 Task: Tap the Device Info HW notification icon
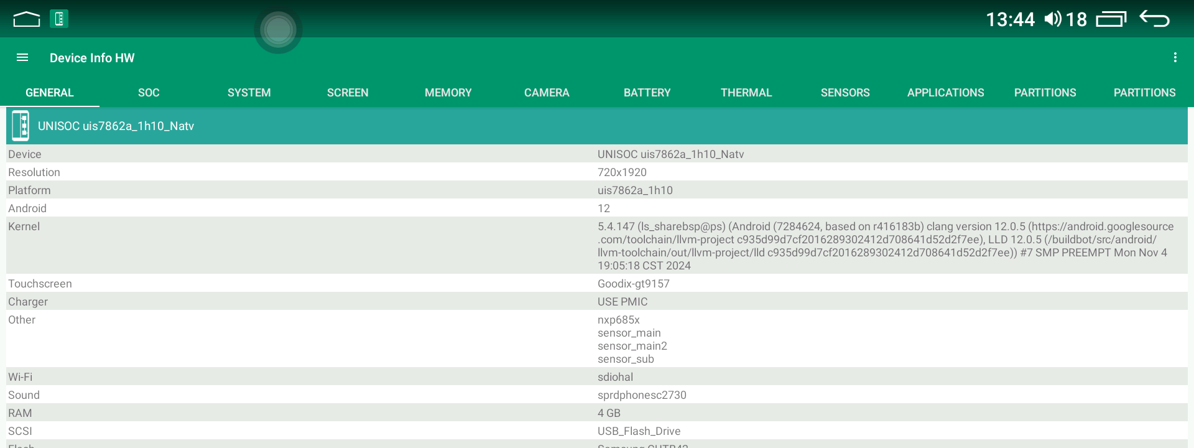59,19
